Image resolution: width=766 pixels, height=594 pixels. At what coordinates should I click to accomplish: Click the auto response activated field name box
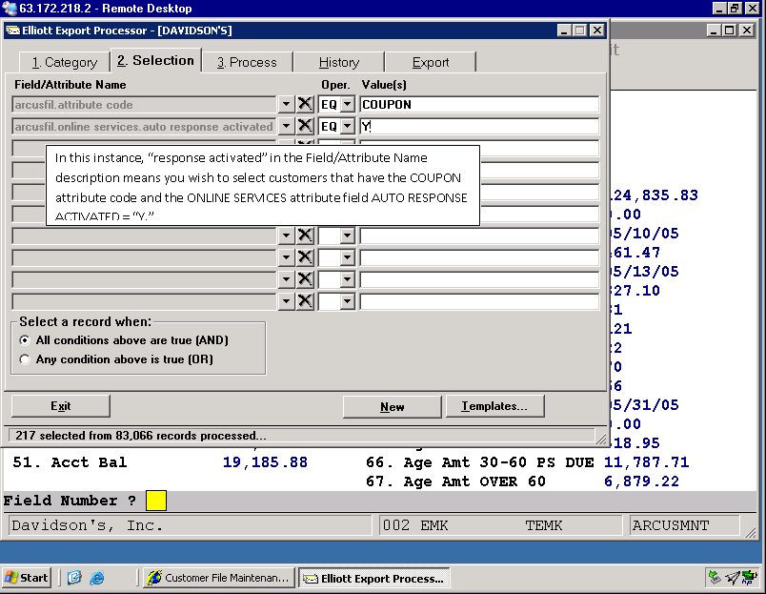click(144, 126)
